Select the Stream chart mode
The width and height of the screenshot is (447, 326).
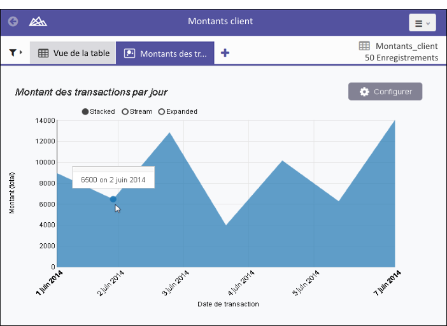click(125, 111)
